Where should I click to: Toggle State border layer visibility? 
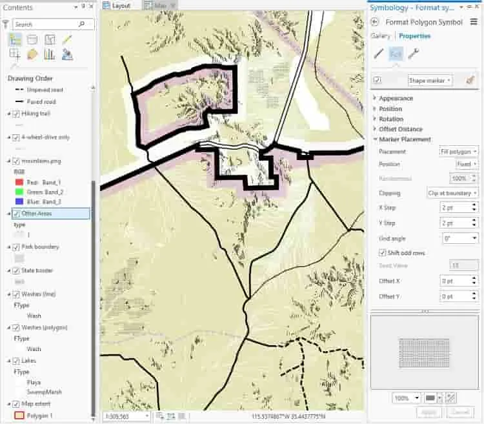(x=16, y=271)
